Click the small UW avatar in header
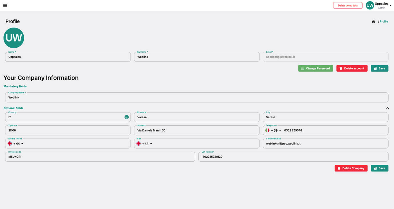This screenshot has width=394, height=209. [x=370, y=5]
